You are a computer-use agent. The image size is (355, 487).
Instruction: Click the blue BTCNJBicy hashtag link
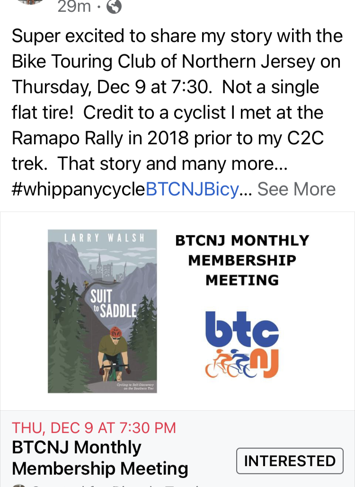point(192,189)
